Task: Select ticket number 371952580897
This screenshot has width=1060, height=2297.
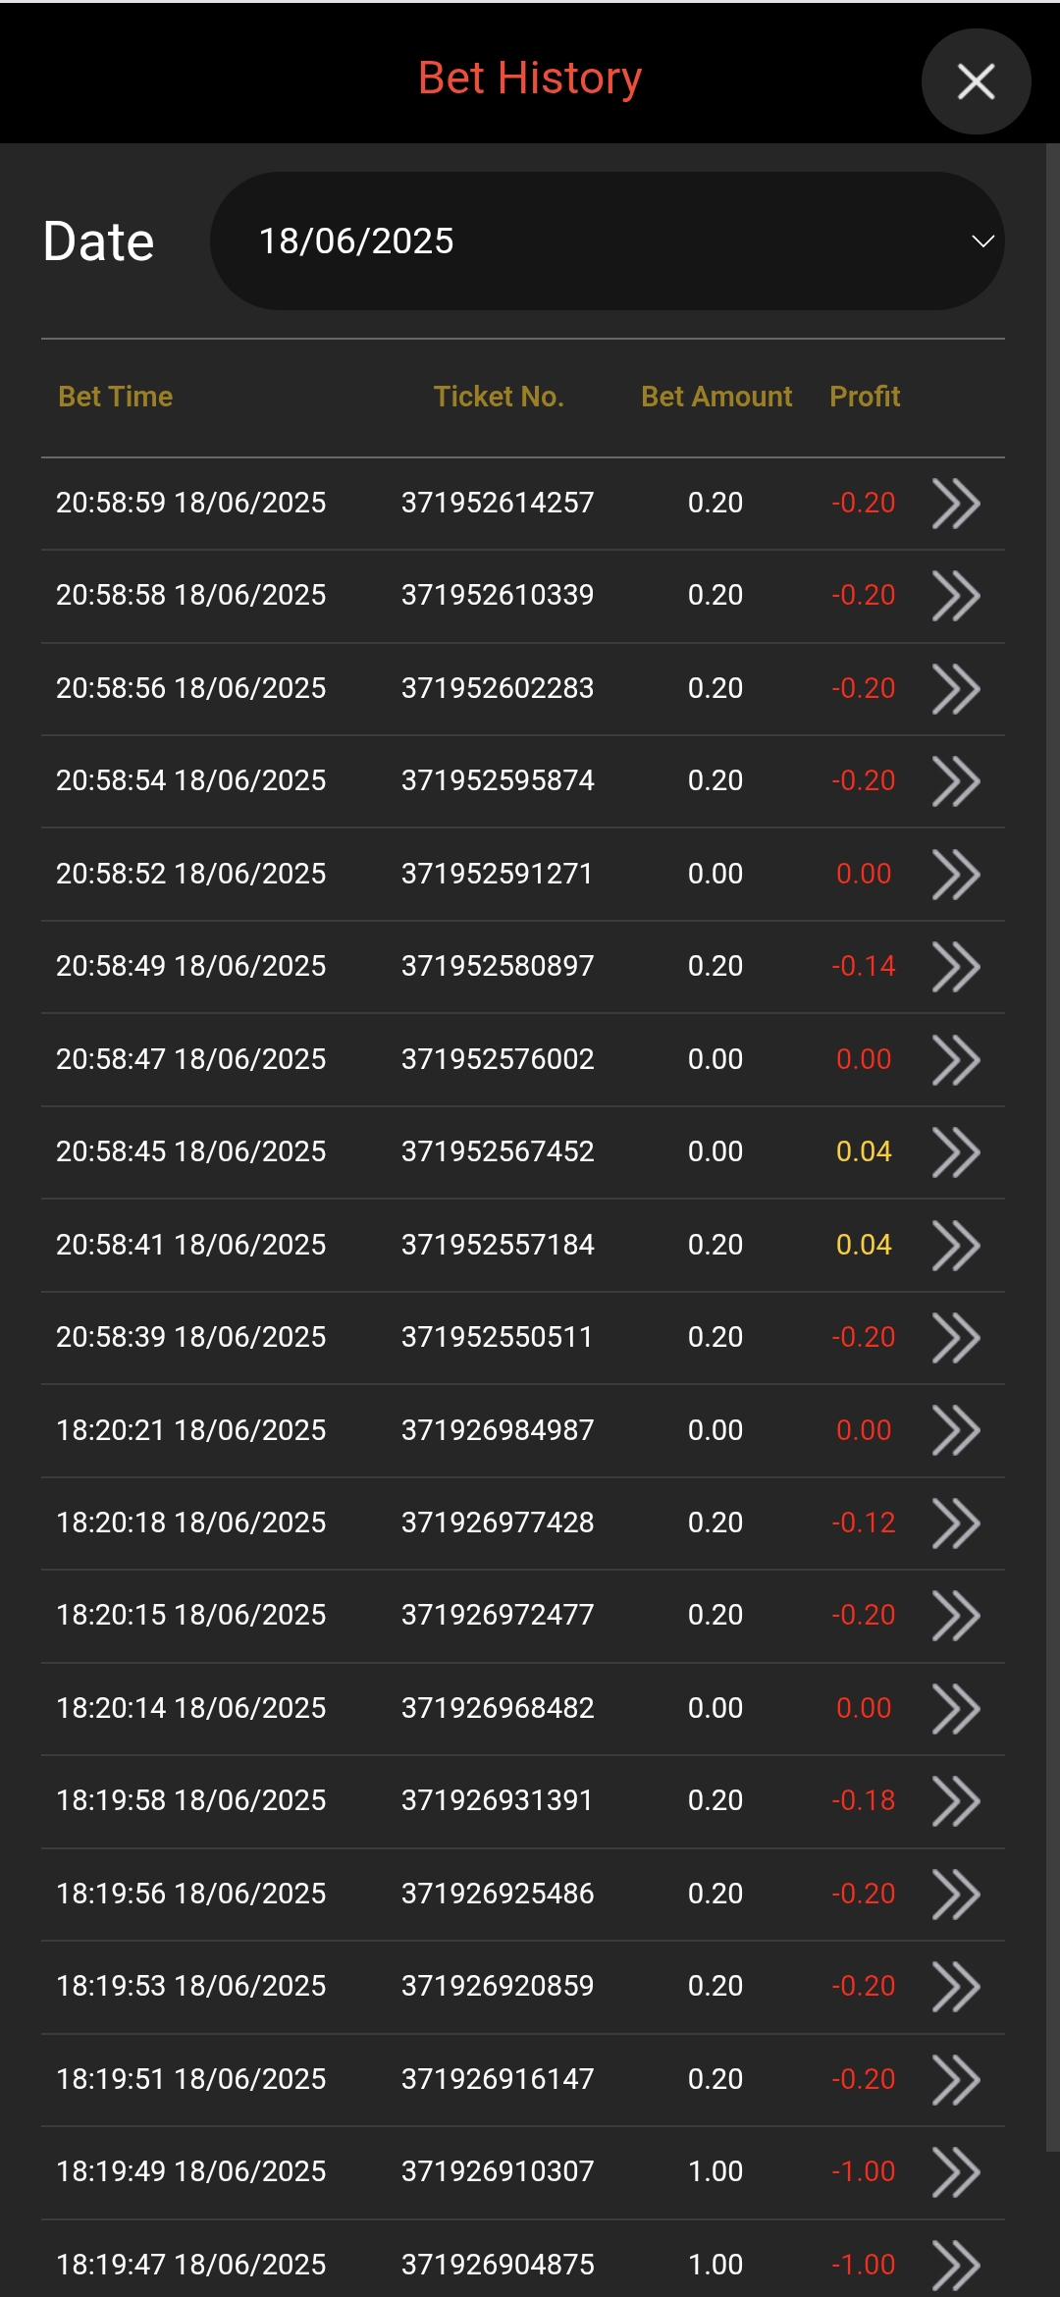Action: [498, 966]
